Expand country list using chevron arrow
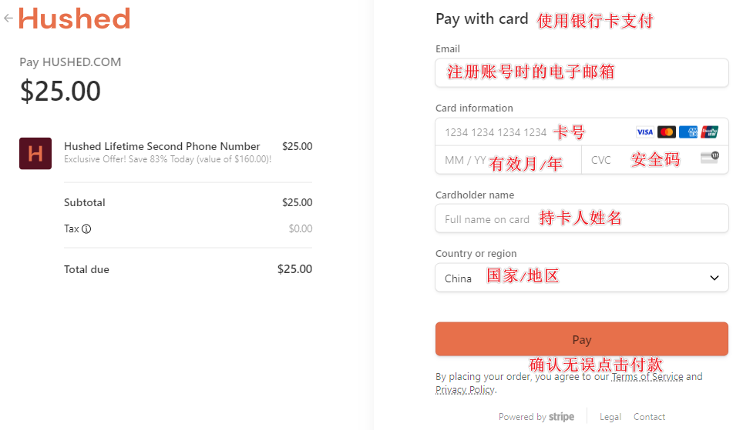Viewport: 733px width, 430px height. click(715, 278)
